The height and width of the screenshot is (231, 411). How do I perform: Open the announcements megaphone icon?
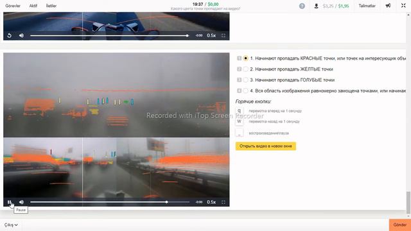tap(388, 6)
